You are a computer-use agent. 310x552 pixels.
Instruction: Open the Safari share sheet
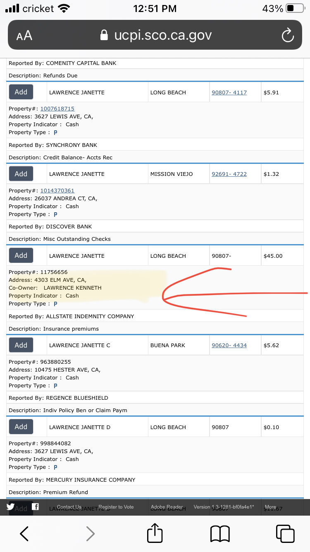[x=155, y=533]
